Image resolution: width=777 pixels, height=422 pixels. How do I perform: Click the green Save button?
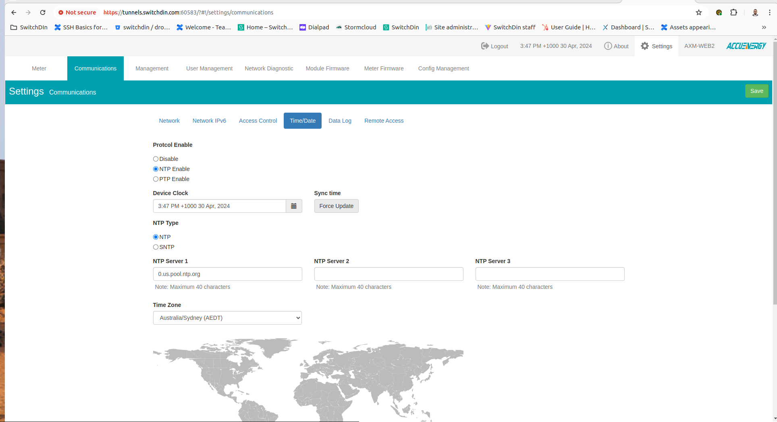(x=756, y=91)
